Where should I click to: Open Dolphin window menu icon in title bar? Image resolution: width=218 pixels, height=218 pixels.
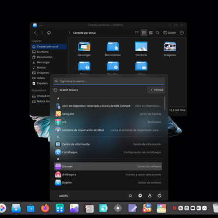pyautogui.click(x=35, y=25)
